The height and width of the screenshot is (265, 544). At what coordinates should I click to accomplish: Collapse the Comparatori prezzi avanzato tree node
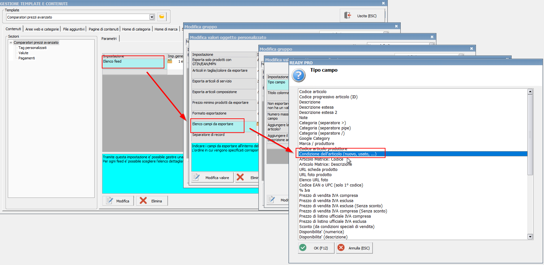[11, 42]
